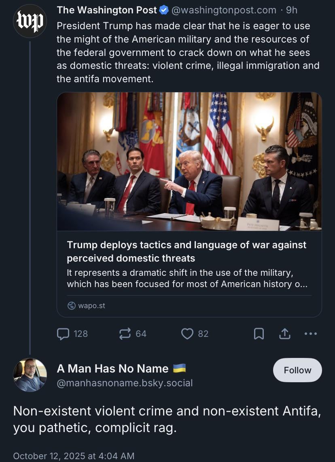This screenshot has height=462, width=335.
Task: Click the @manhasnoname.bsky.social handle
Action: coord(125,383)
